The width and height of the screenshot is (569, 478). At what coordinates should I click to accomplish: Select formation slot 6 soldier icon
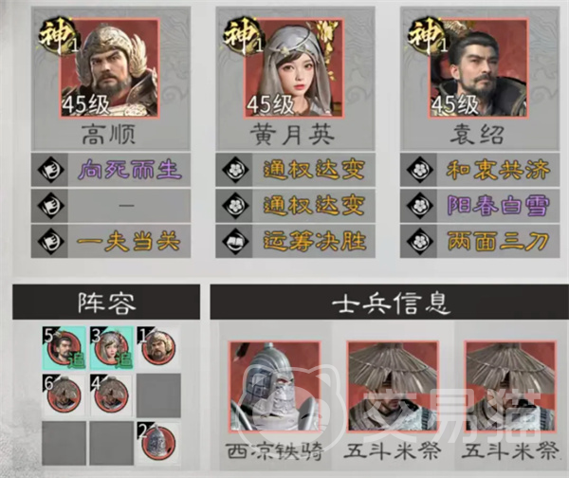(x=64, y=395)
